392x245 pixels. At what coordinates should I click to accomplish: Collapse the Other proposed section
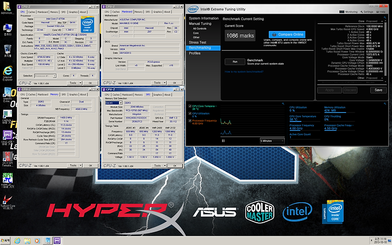tap(382, 78)
